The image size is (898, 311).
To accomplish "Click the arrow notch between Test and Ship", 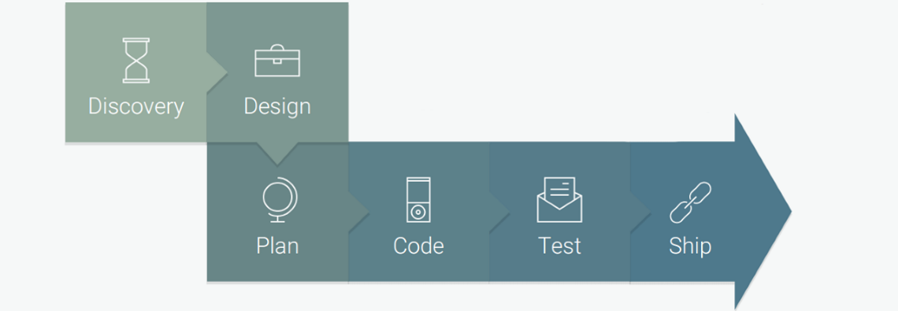I will click(x=640, y=212).
